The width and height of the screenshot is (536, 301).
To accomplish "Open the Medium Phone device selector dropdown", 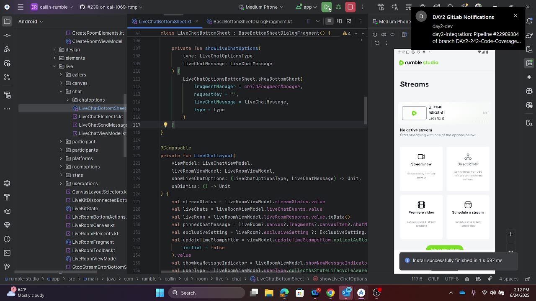I will (x=261, y=7).
